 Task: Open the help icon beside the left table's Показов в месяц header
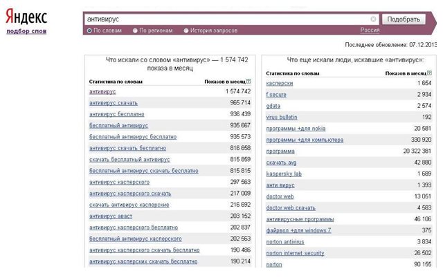click(x=248, y=82)
